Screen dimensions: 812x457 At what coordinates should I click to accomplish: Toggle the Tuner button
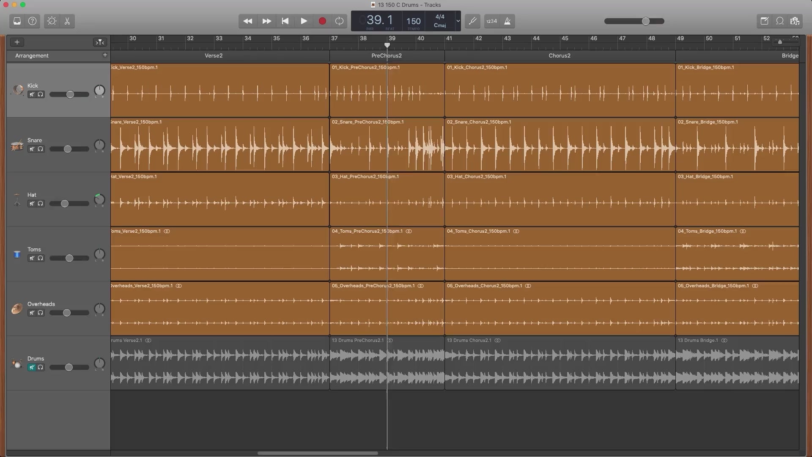coord(472,21)
